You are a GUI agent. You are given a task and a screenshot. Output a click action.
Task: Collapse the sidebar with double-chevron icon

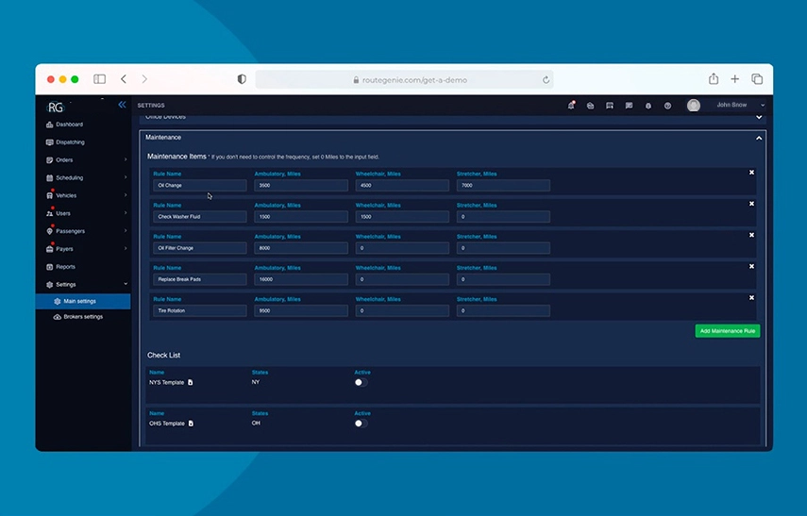[122, 105]
